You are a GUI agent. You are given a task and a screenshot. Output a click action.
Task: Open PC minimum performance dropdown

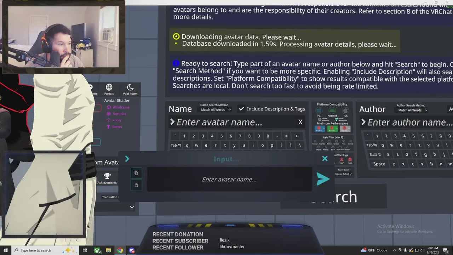point(320,129)
